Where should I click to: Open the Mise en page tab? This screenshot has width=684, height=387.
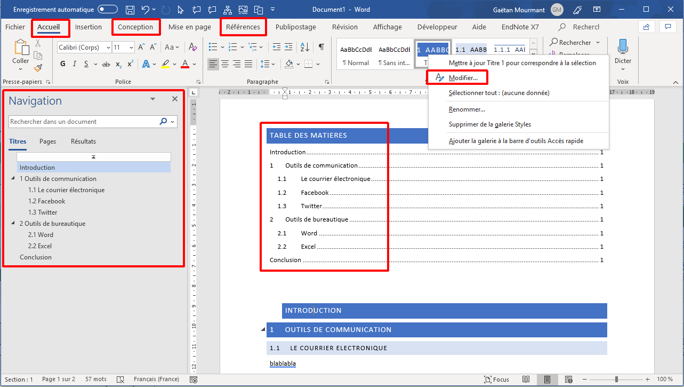190,27
